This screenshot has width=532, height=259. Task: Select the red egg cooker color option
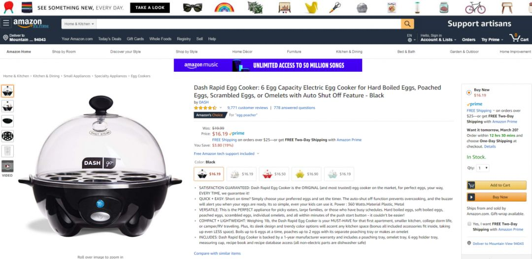point(274,174)
